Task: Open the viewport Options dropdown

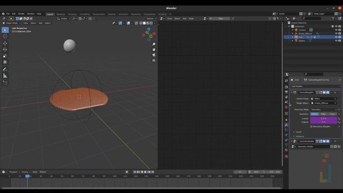Action: click(x=151, y=19)
